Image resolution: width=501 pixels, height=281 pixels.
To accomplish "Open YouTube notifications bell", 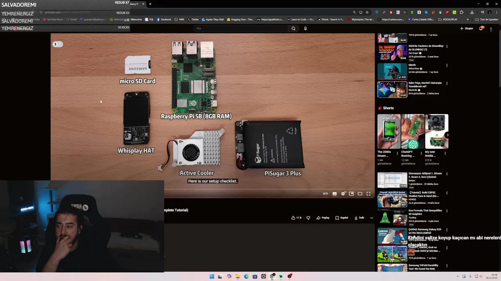I will pyautogui.click(x=481, y=28).
